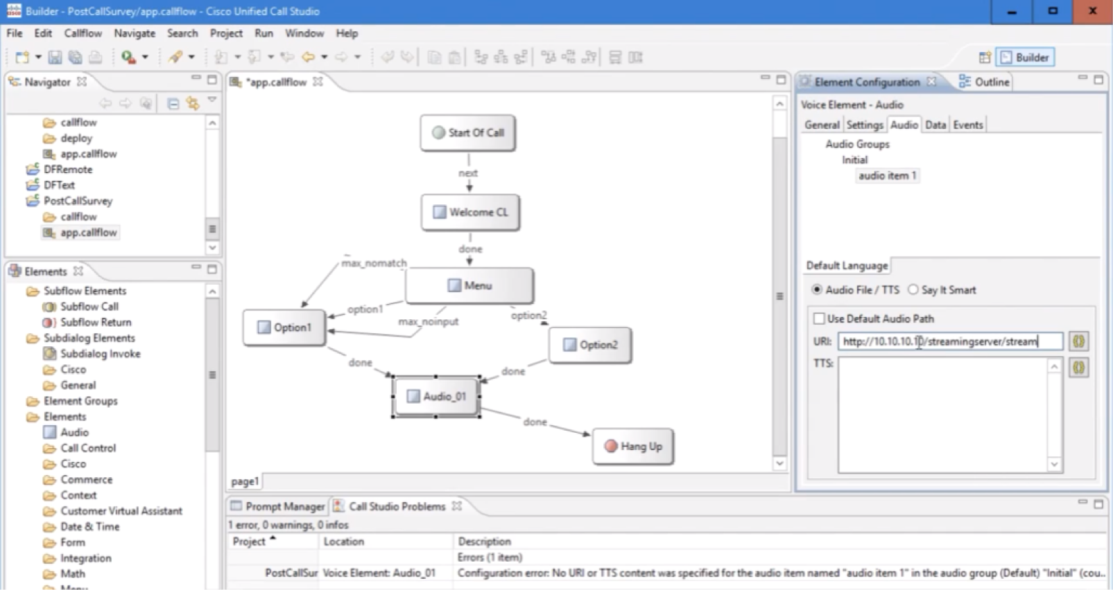1113x590 pixels.
Task: Select the Option2 element on the canvas
Action: pyautogui.click(x=590, y=345)
